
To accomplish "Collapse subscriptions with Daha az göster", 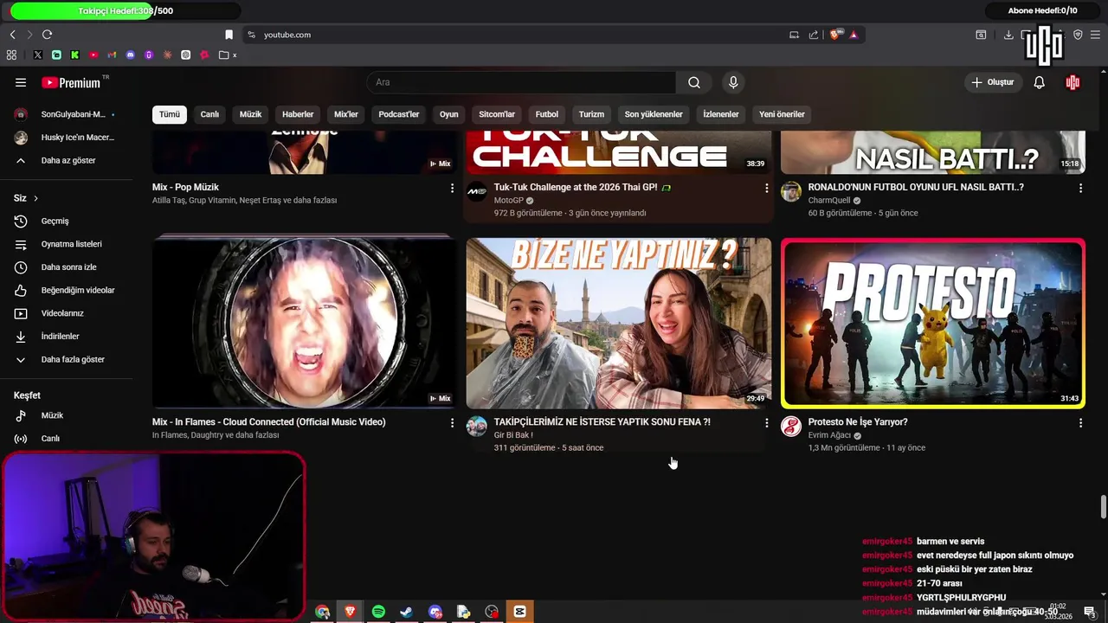I will pos(67,160).
